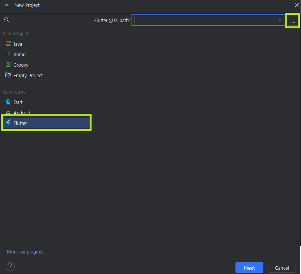This screenshot has width=301, height=274.
Task: Close the New Project window
Action: pos(296,5)
